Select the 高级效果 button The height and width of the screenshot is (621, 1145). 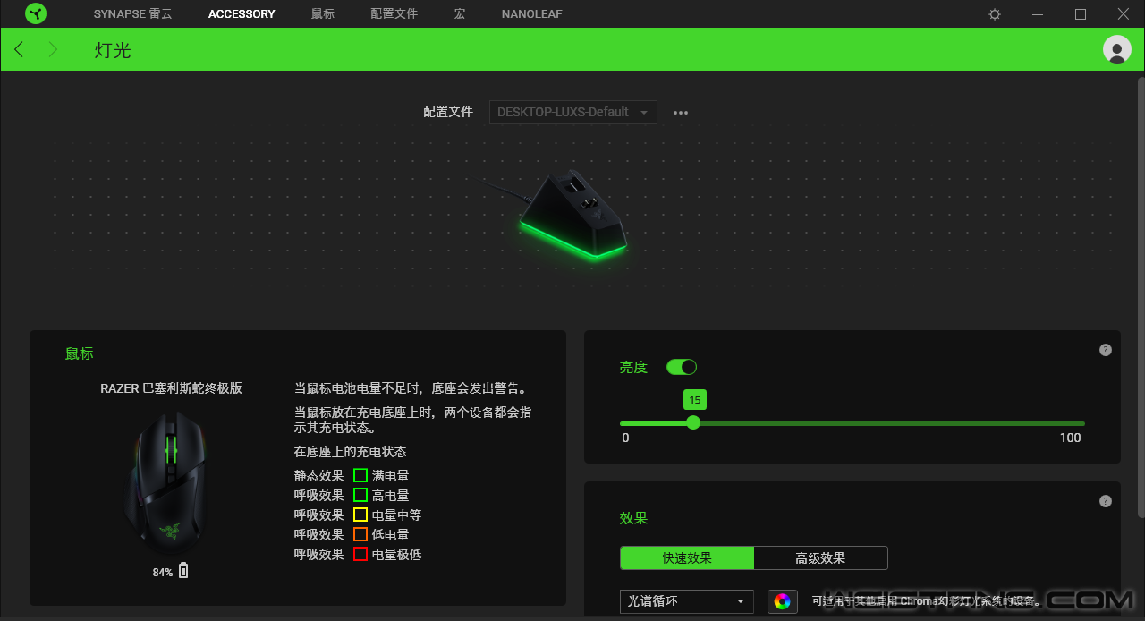(x=820, y=558)
